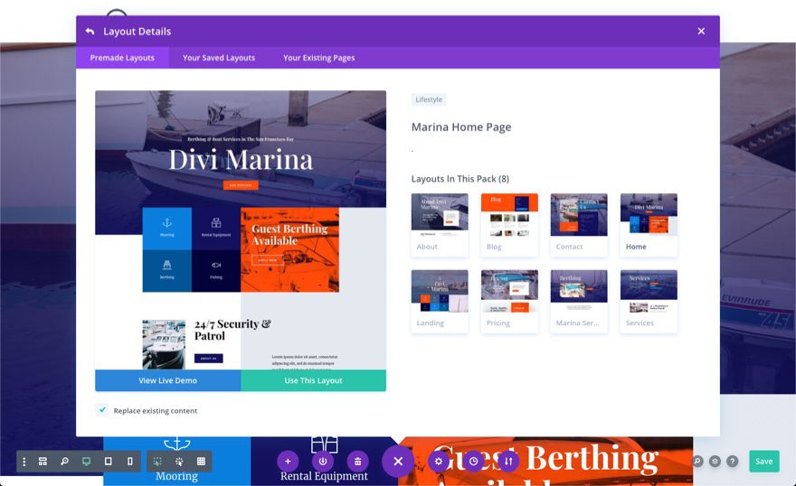Toggle Replace existing content checkbox
This screenshot has height=486, width=796.
click(x=102, y=409)
